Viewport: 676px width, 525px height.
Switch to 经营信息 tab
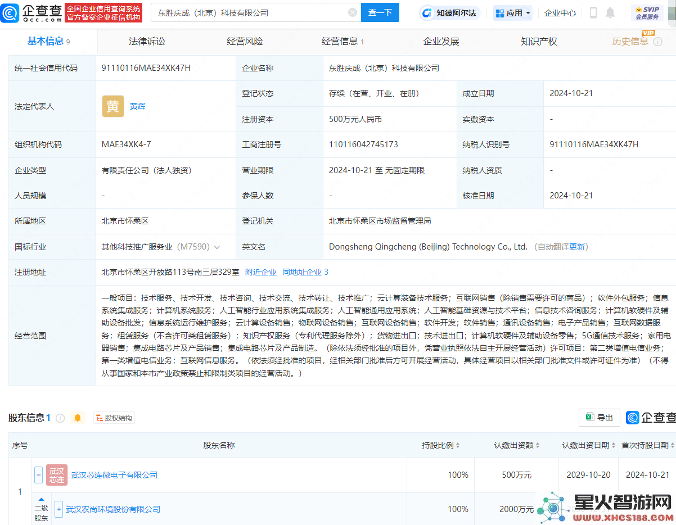pyautogui.click(x=342, y=41)
